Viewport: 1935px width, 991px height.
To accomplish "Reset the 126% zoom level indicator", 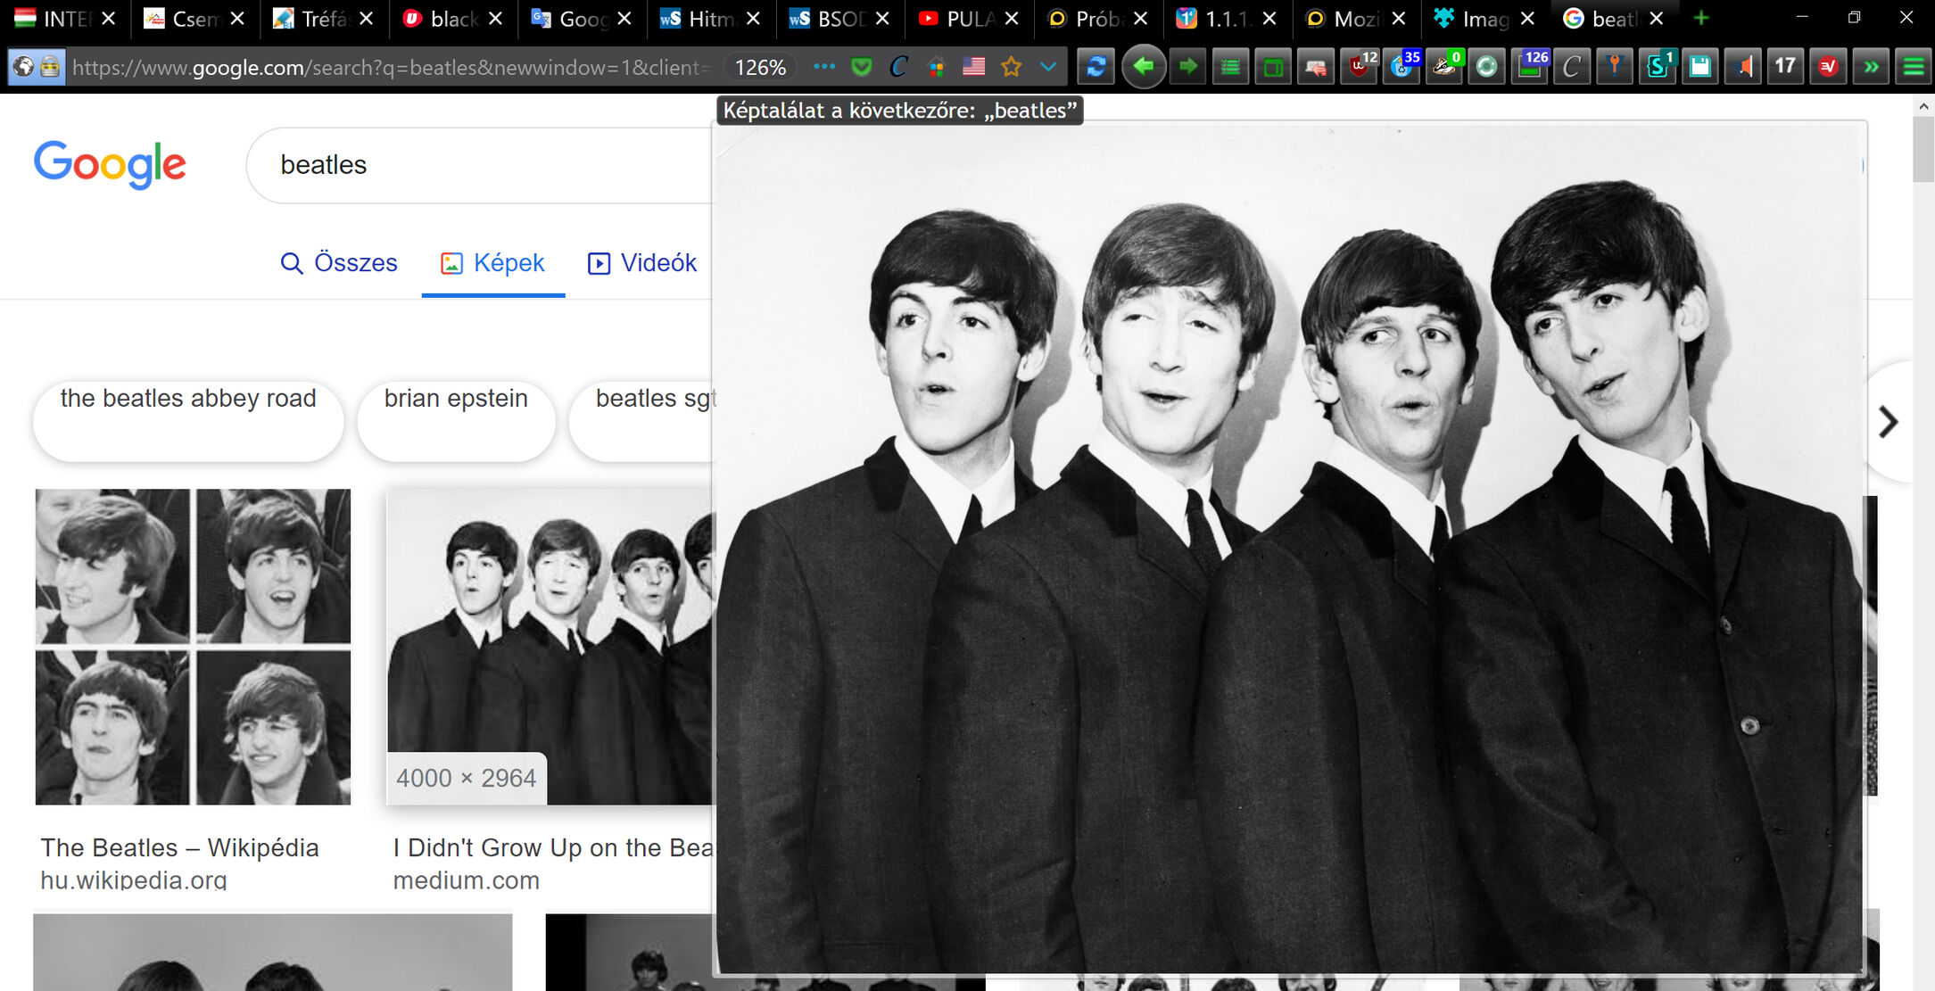I will tap(760, 68).
